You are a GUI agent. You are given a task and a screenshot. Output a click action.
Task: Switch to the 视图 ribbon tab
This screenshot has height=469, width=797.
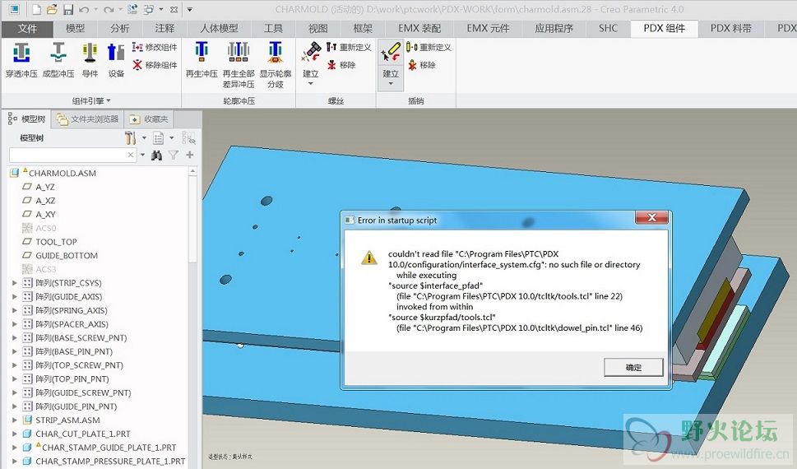coord(317,29)
